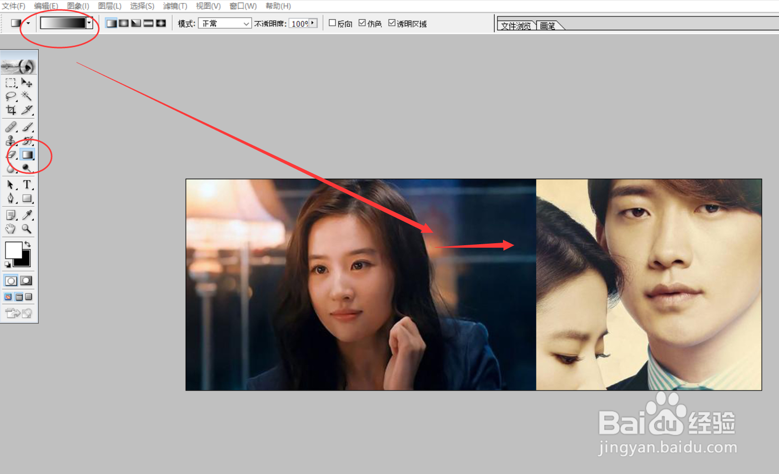The image size is (779, 474).
Task: Select the Rectangular Marquee tool
Action: tap(11, 82)
